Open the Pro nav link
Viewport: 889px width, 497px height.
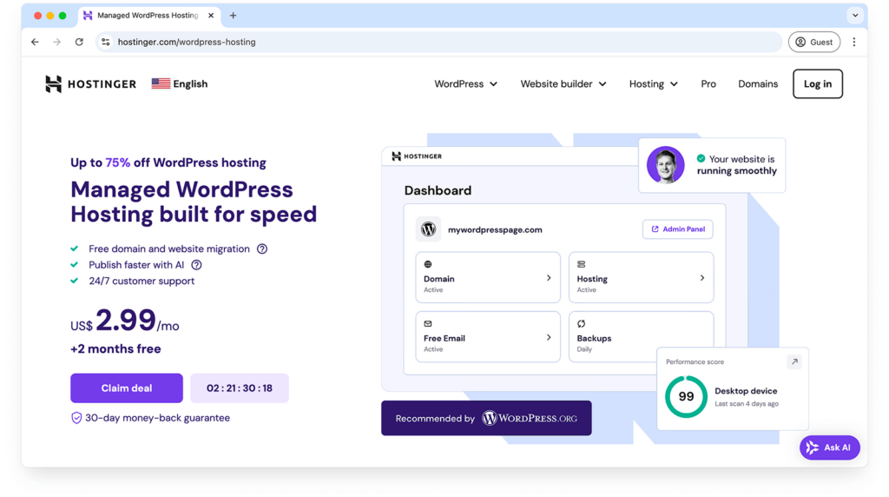click(708, 84)
